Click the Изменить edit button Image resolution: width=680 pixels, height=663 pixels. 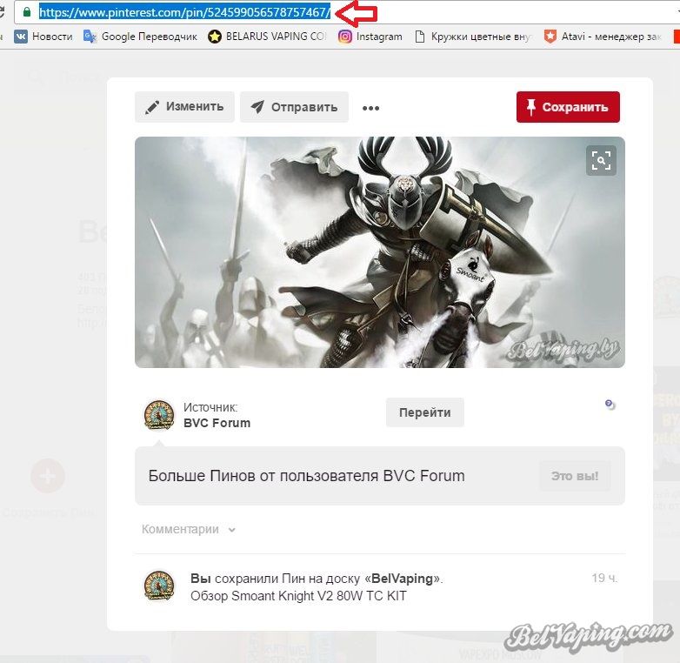(x=184, y=107)
